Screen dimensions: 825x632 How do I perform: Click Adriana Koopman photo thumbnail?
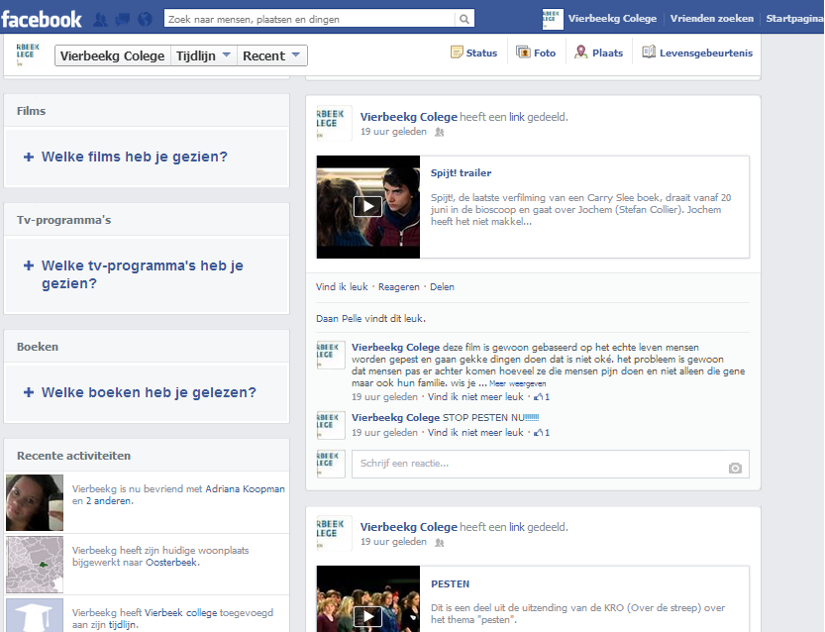tap(35, 502)
